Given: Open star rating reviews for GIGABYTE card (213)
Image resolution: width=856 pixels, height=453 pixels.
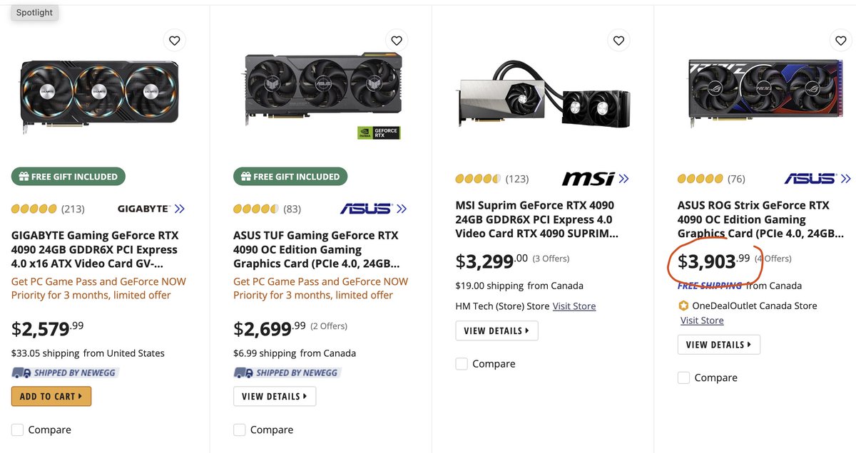Looking at the screenshot, I should pyautogui.click(x=48, y=209).
